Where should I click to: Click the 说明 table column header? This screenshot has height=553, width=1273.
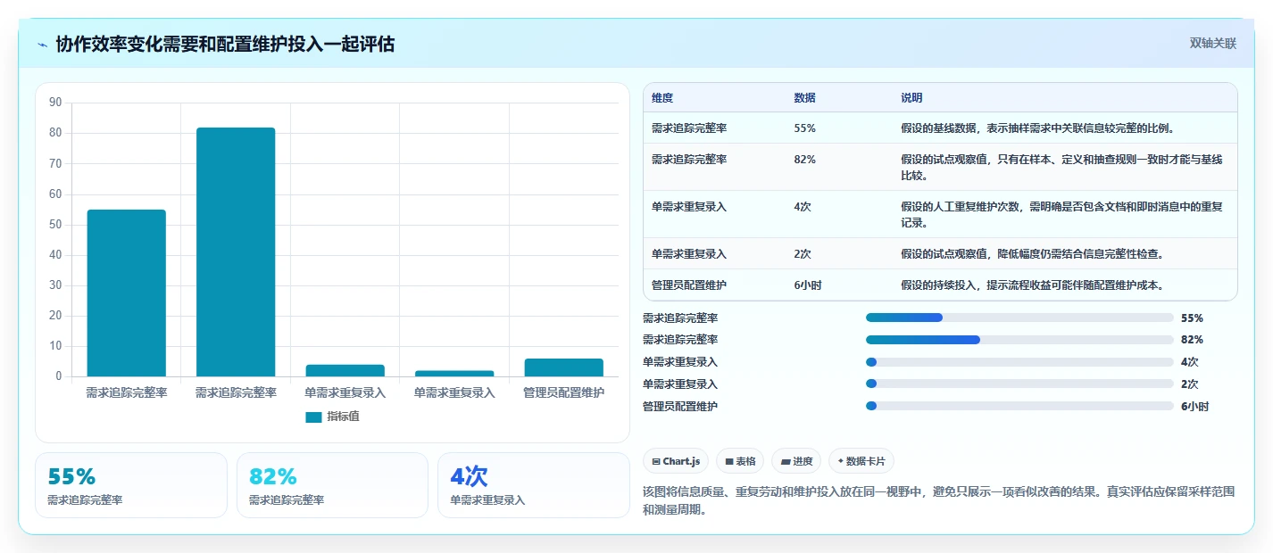click(x=911, y=98)
